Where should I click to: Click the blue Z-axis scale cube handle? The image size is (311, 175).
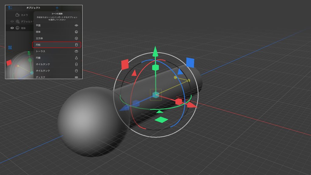point(136,103)
